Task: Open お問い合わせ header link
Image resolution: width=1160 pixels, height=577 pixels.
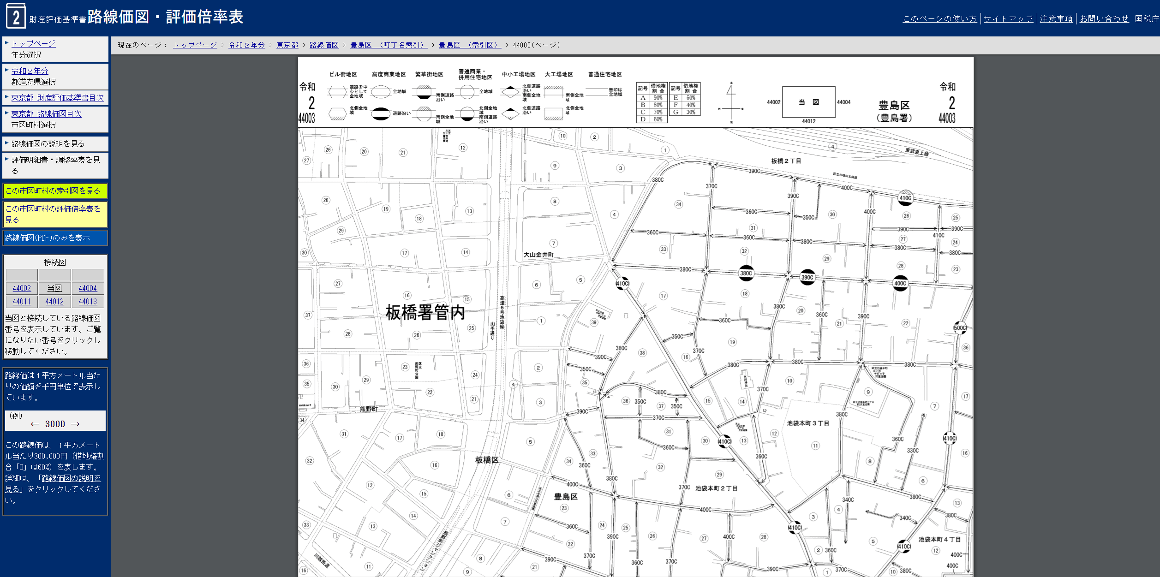Action: tap(1104, 19)
